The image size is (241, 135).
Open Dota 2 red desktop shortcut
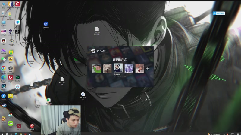coord(19,126)
